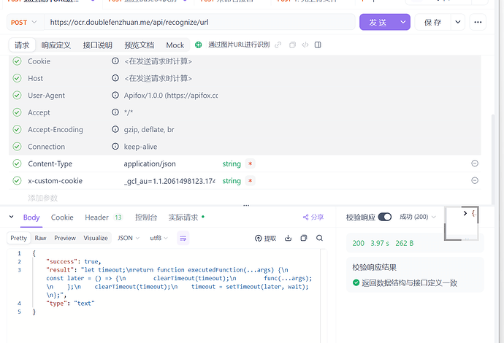Select the Preview view button
The height and width of the screenshot is (343, 504).
pos(65,238)
